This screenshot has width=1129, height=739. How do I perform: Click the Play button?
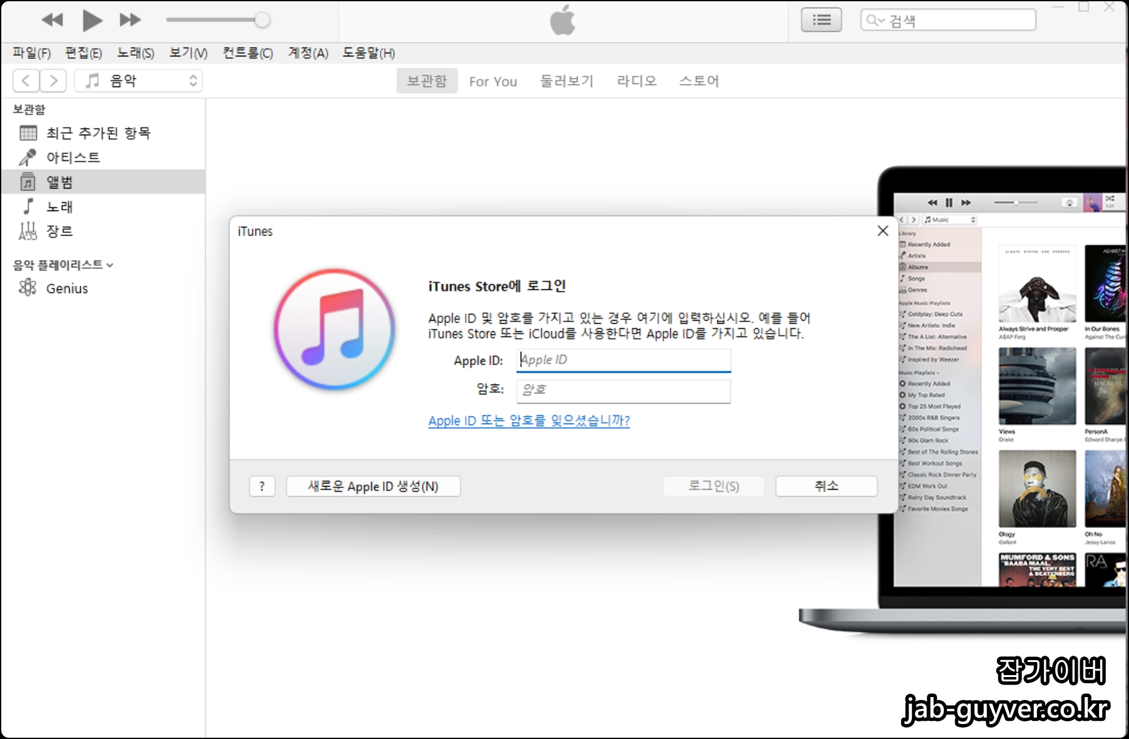point(92,20)
